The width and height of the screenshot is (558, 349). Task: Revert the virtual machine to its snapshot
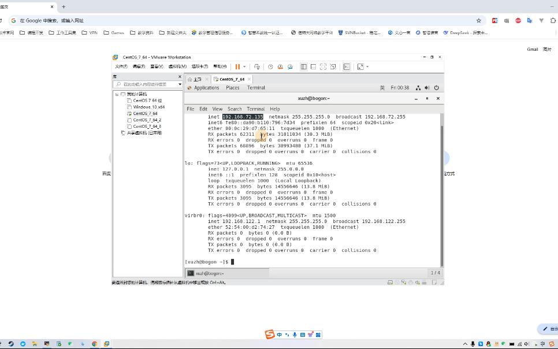click(280, 66)
